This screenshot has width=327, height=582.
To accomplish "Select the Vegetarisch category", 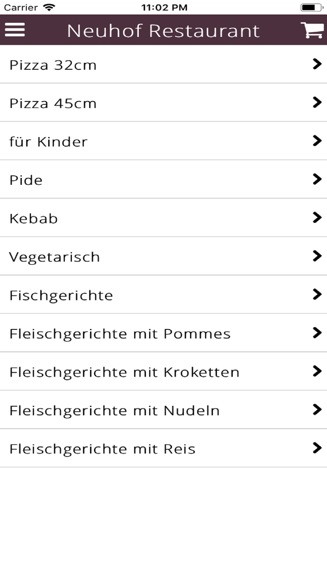I will (163, 256).
